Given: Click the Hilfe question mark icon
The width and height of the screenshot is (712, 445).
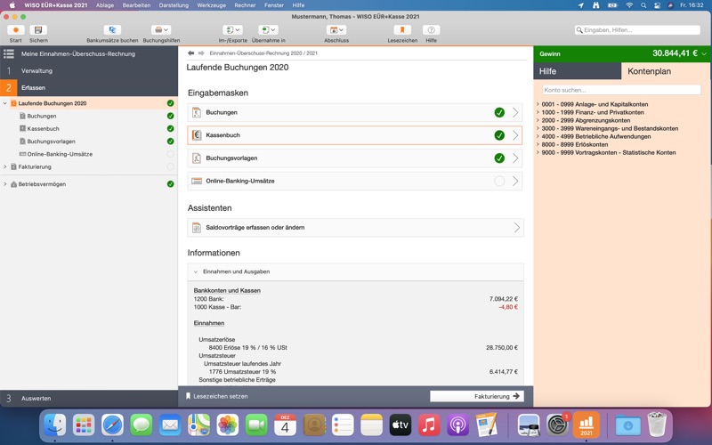Looking at the screenshot, I should tap(432, 30).
